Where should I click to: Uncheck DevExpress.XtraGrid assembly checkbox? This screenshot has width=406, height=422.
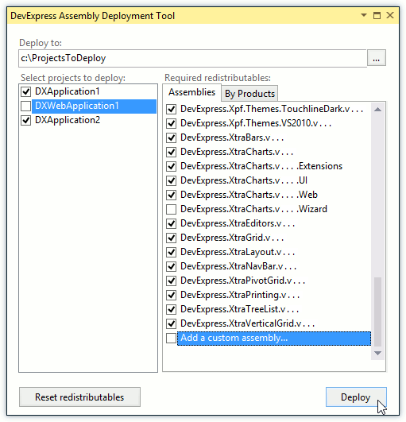pyautogui.click(x=172, y=238)
